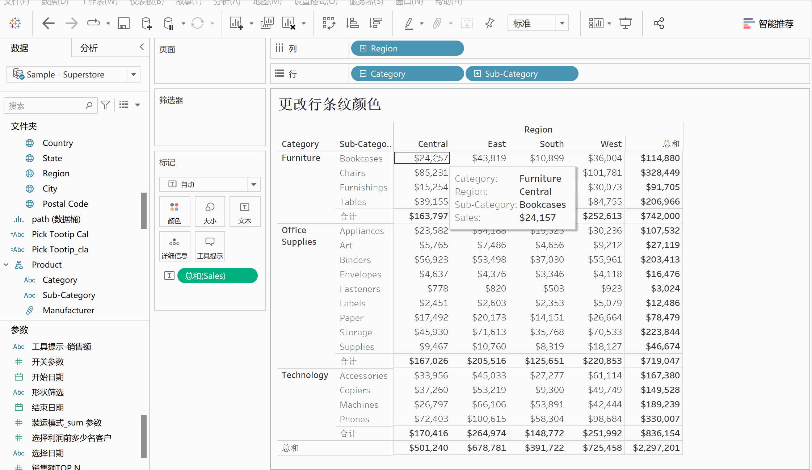Click the 总和(Sales) pill in marks
This screenshot has height=470, width=812.
coord(218,276)
